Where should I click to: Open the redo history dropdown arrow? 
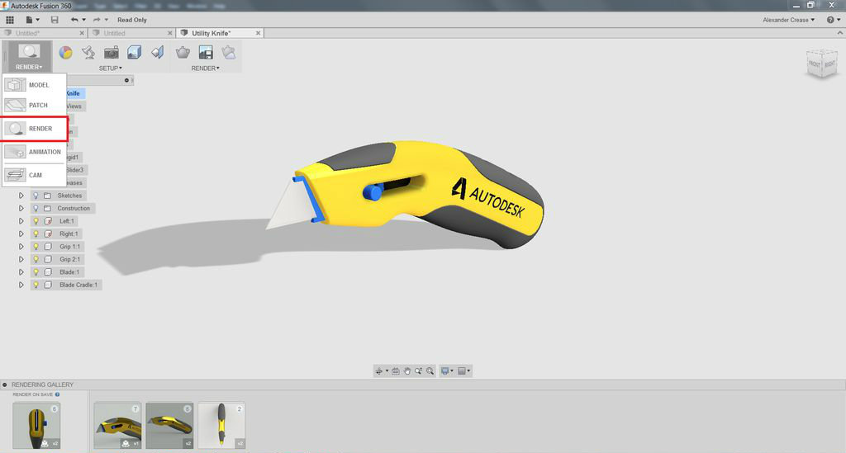pos(107,20)
